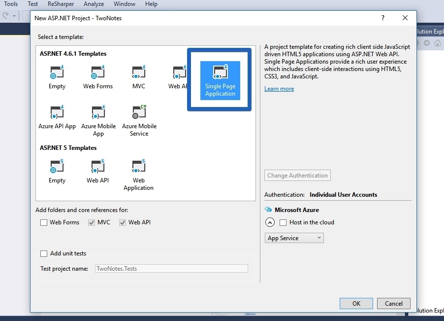This screenshot has width=444, height=321.
Task: Open the App Service dropdown
Action: click(294, 238)
